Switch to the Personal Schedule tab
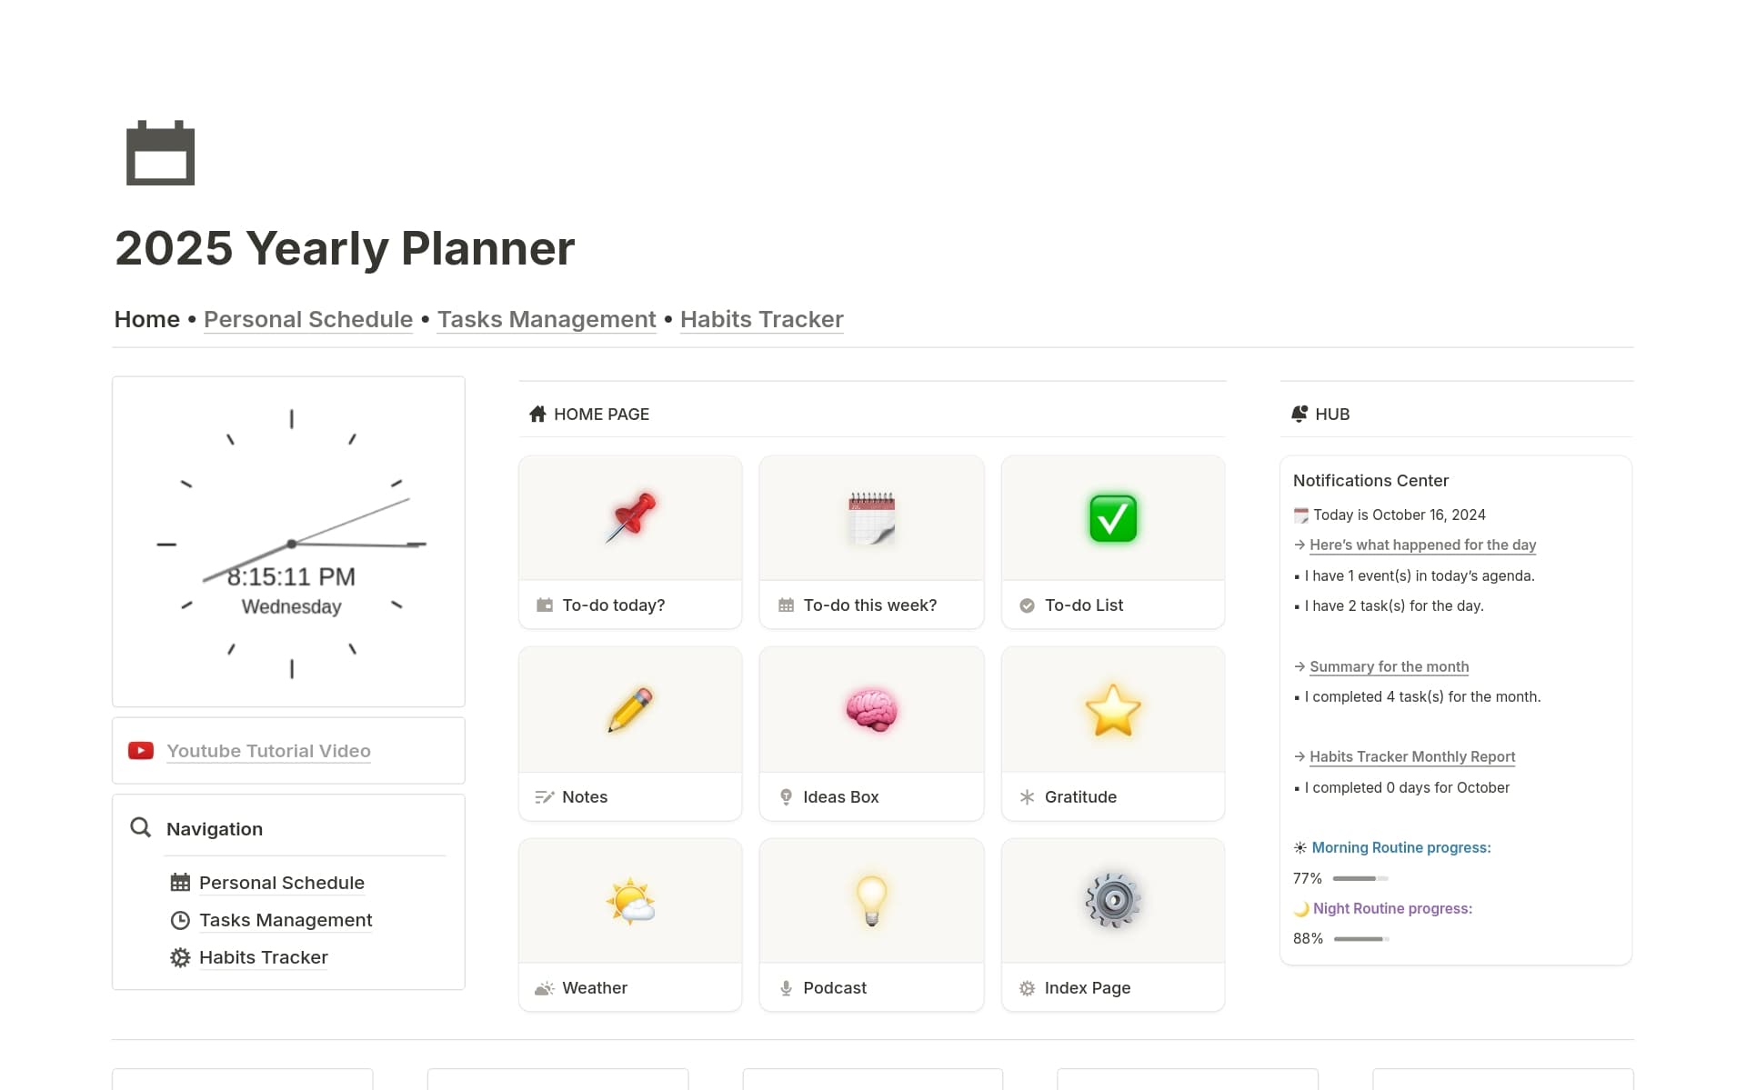Screen dimensions: 1746x1090 click(x=307, y=319)
